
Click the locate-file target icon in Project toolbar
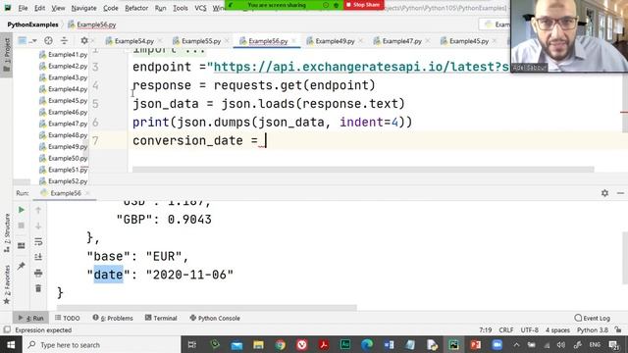tap(48, 41)
